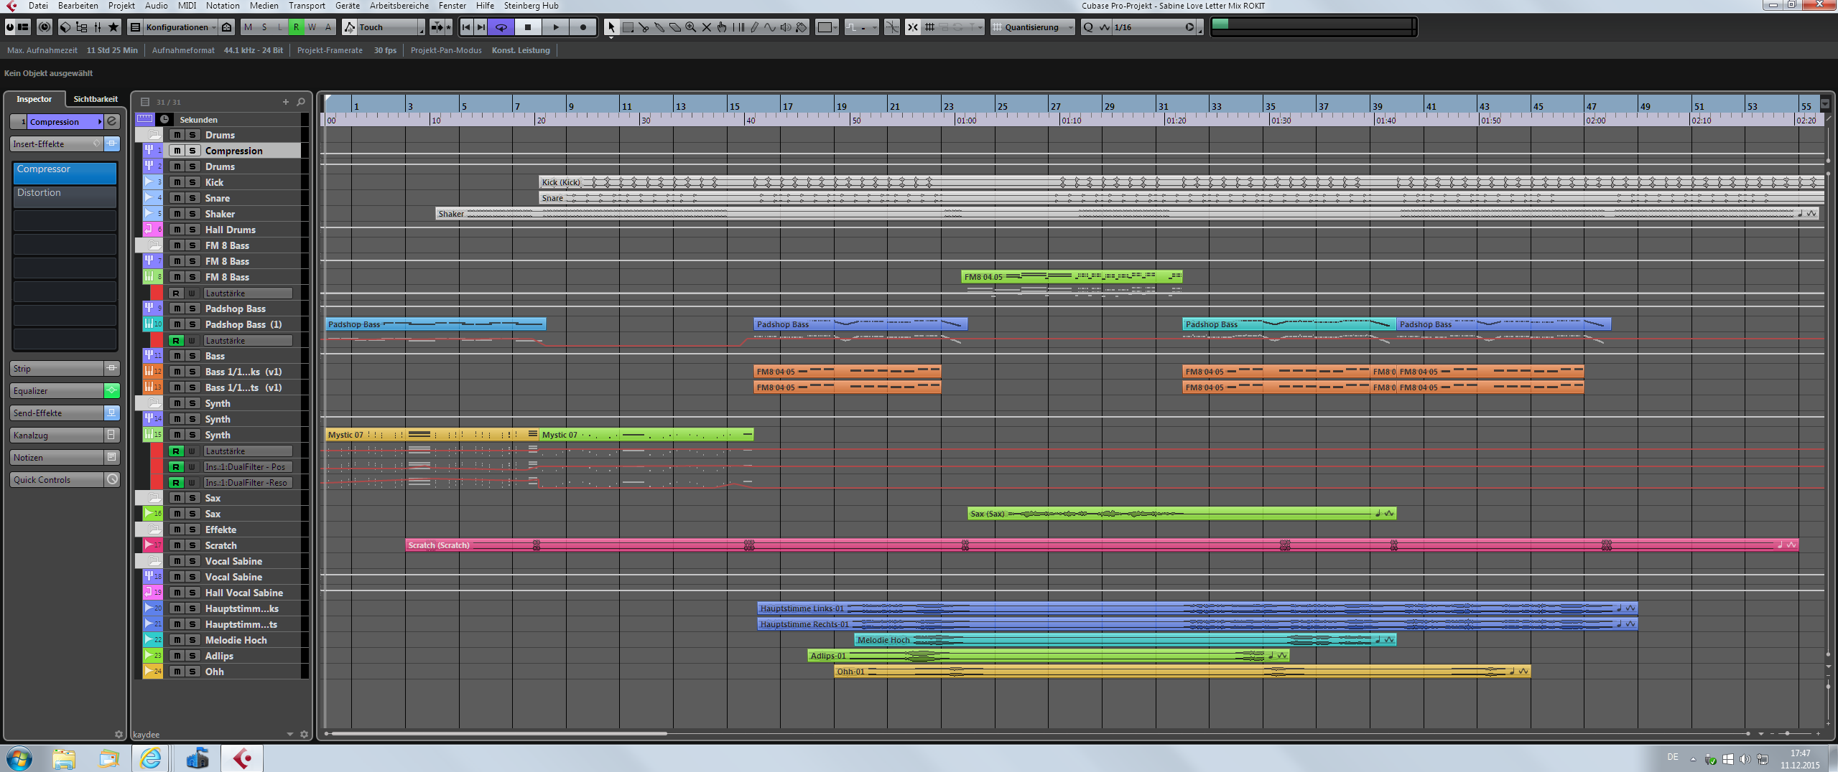The height and width of the screenshot is (772, 1838).
Task: Toggle Snap to Zero Crossing icon
Action: (x=891, y=27)
